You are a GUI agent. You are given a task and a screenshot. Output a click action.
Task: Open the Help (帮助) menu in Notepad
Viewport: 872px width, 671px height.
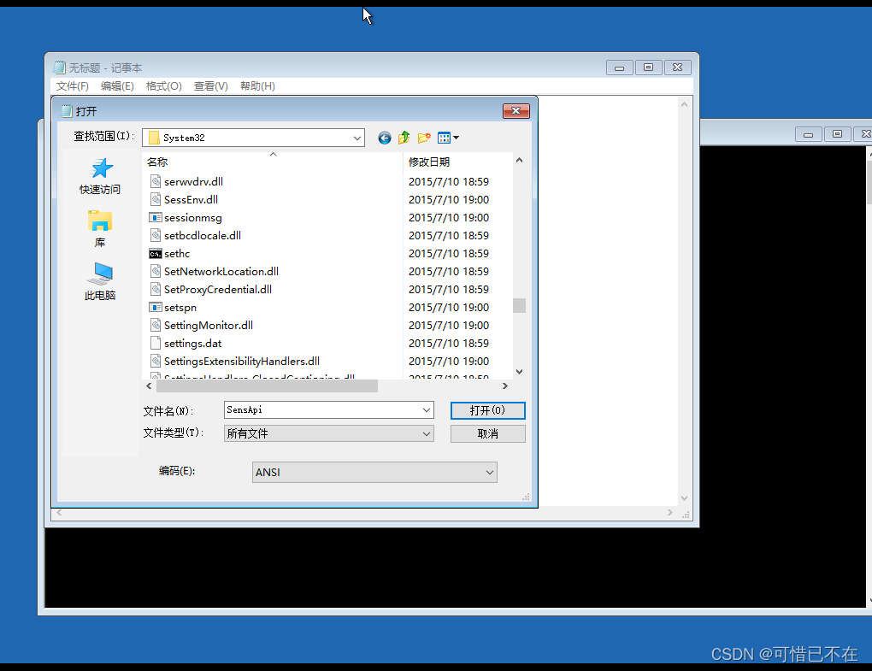tap(257, 86)
